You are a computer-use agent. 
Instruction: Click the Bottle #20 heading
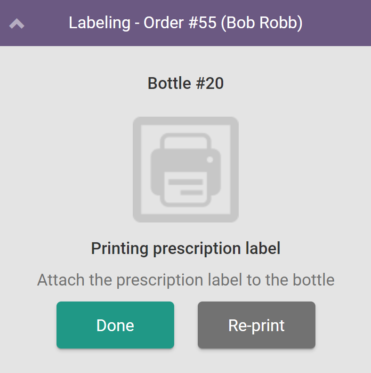coord(185,83)
